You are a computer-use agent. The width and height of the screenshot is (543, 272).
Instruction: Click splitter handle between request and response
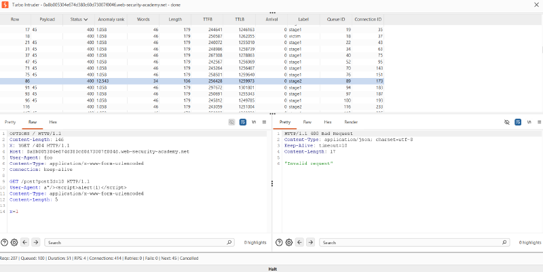(272, 183)
